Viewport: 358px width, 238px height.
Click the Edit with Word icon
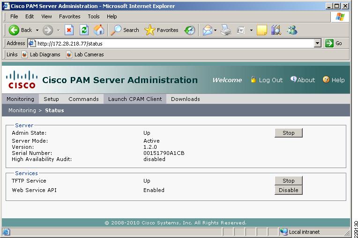[x=241, y=30]
